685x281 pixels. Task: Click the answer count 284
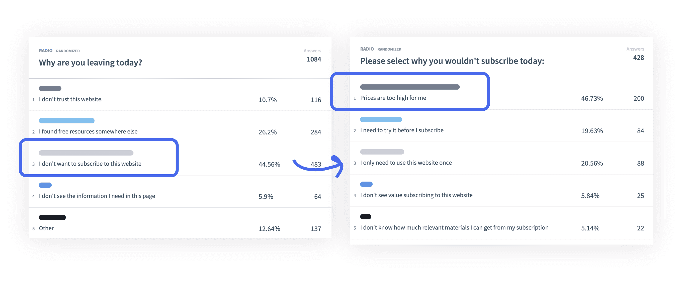tap(316, 132)
